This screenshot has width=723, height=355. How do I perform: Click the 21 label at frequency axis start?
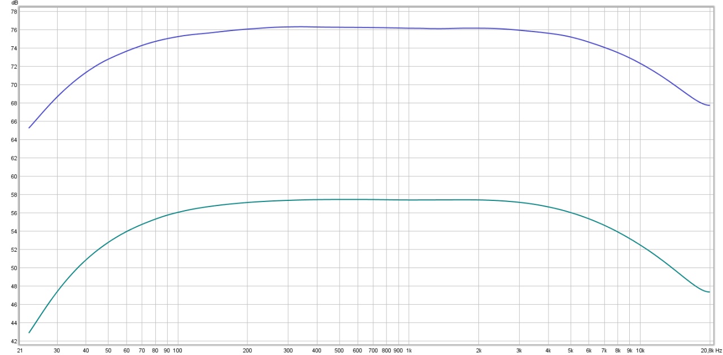point(20,350)
